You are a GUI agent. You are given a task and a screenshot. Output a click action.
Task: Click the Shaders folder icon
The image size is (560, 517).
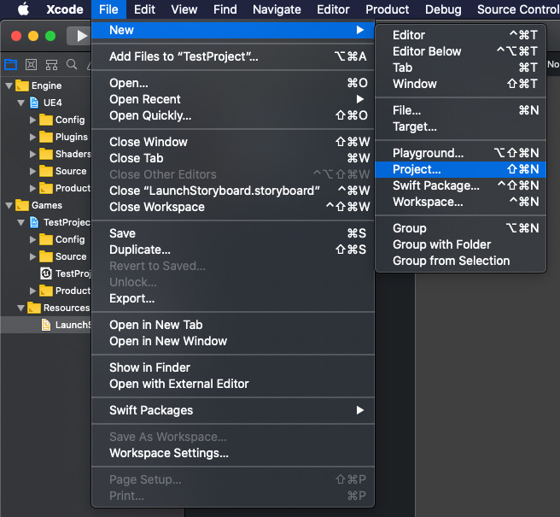pos(46,154)
